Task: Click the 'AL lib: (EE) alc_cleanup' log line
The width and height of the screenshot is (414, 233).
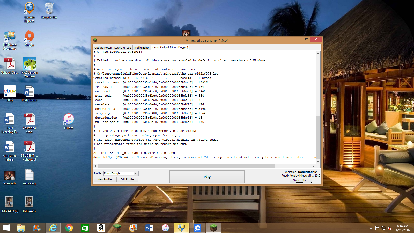Action: click(134, 153)
